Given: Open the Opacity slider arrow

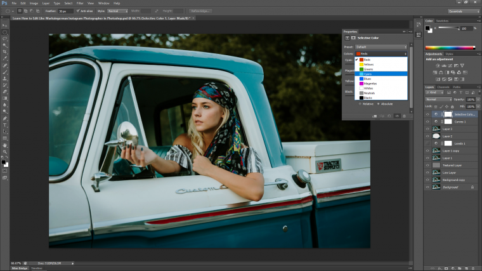Looking at the screenshot, I should (478, 100).
